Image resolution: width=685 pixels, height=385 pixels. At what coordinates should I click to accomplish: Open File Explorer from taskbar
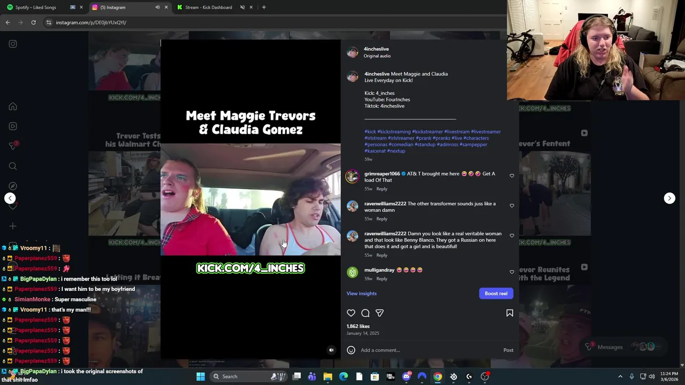coord(328,376)
